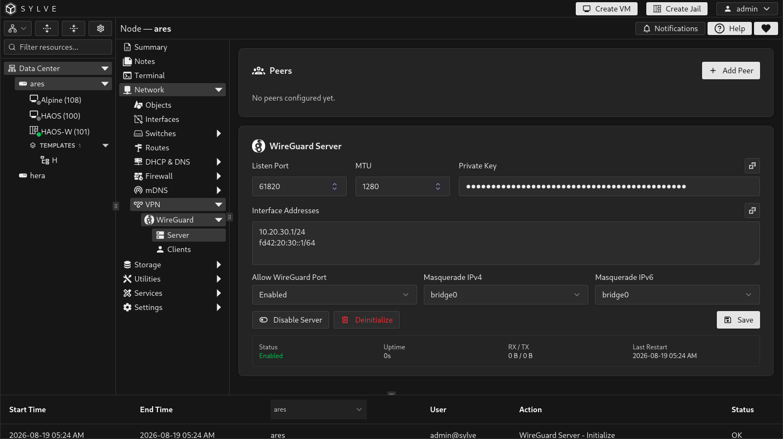Expand the Storage section
The width and height of the screenshot is (783, 439).
click(x=219, y=265)
